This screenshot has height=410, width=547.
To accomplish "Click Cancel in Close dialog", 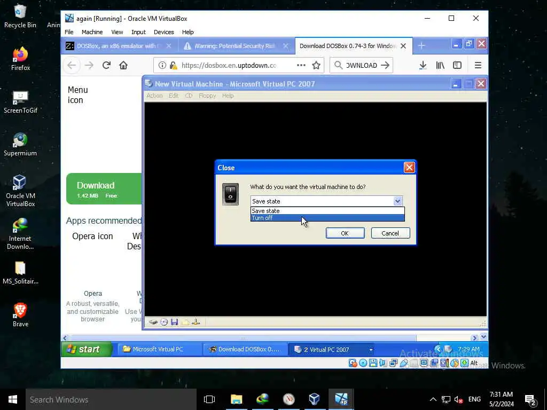I will 390,233.
